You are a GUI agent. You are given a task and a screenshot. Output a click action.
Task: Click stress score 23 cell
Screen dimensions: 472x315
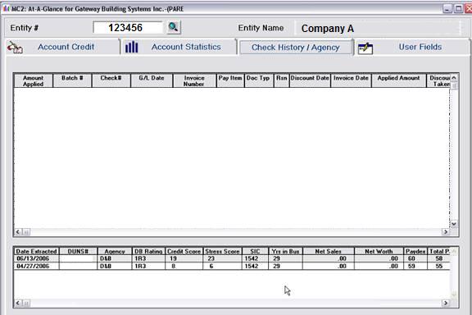tap(222, 258)
